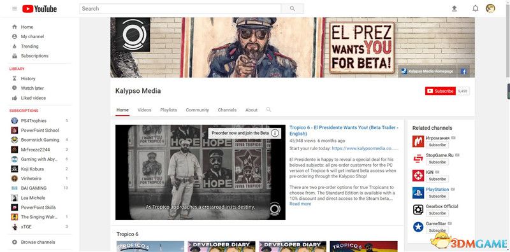Screen dimensions: 510x252
Task: Subscribe to the PlayStation related channel
Action: point(437,196)
